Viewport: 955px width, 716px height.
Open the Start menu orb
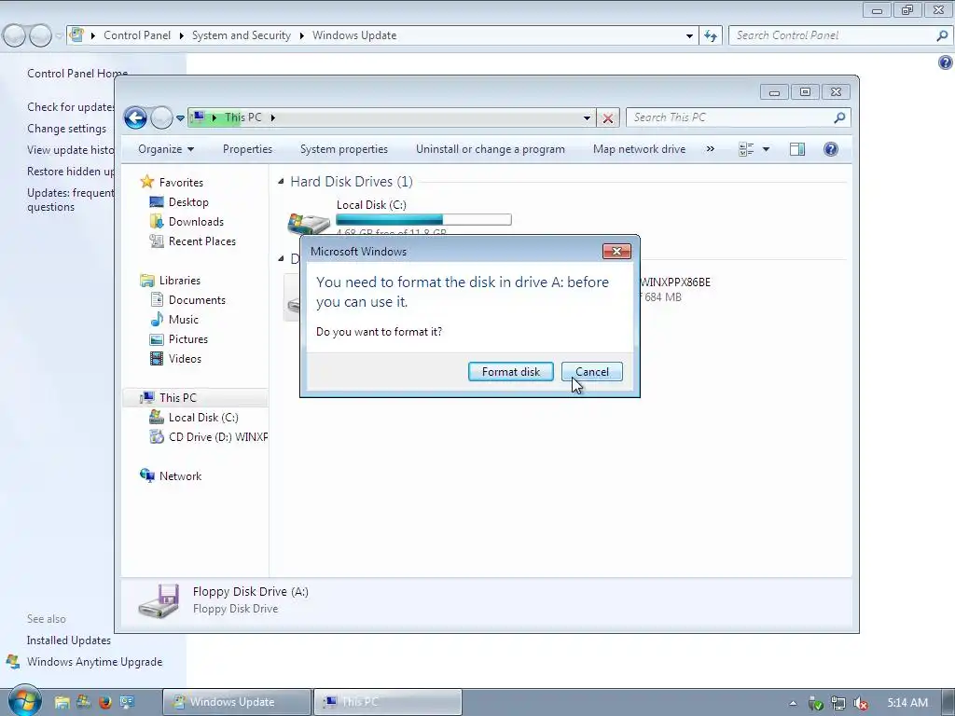24,701
